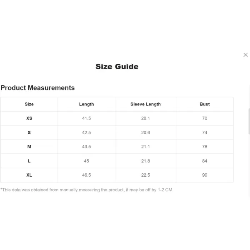Click the Bust column header
The width and height of the screenshot is (250, 250).
(x=205, y=104)
